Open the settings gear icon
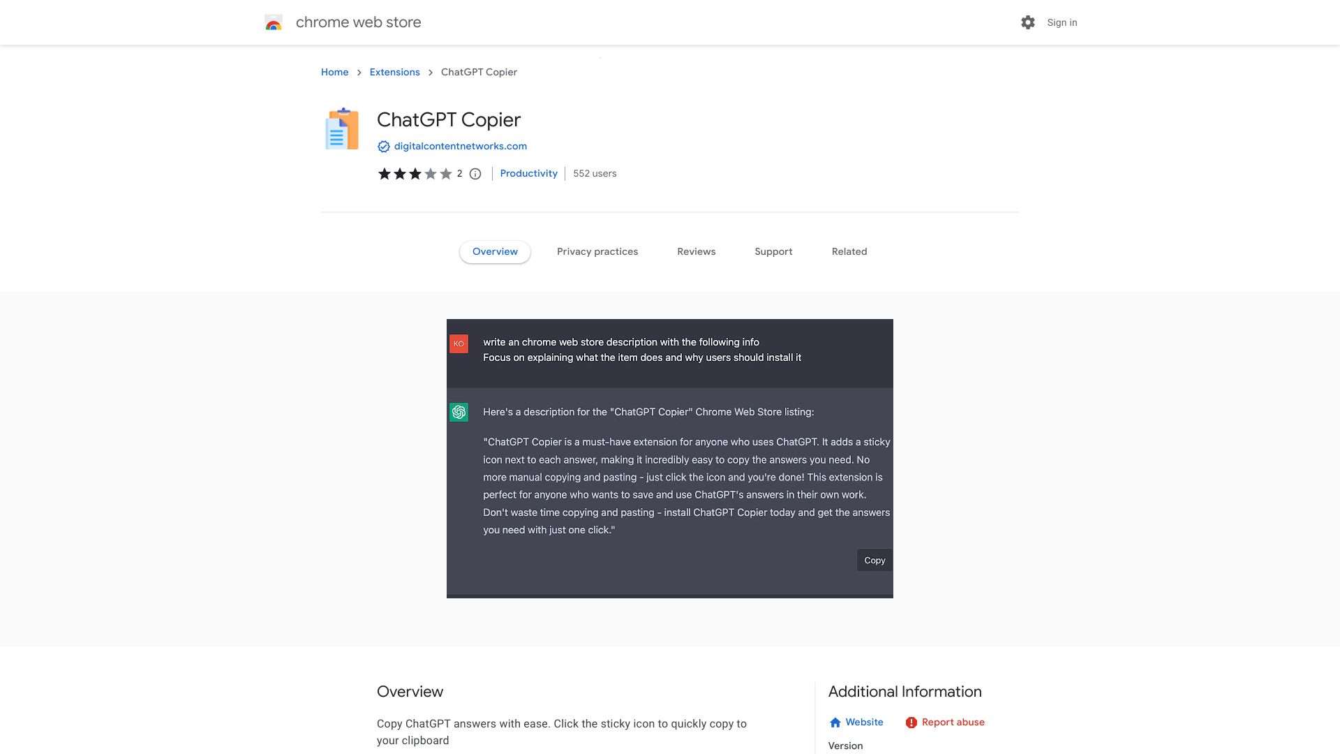1340x754 pixels. click(x=1027, y=22)
